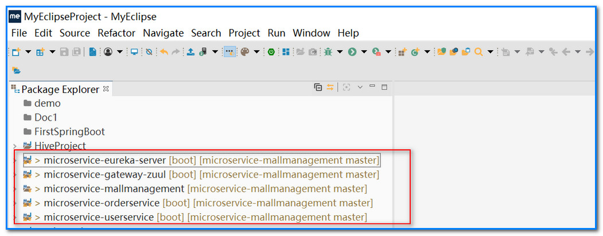Open the File menu
603x236 pixels.
click(20, 33)
